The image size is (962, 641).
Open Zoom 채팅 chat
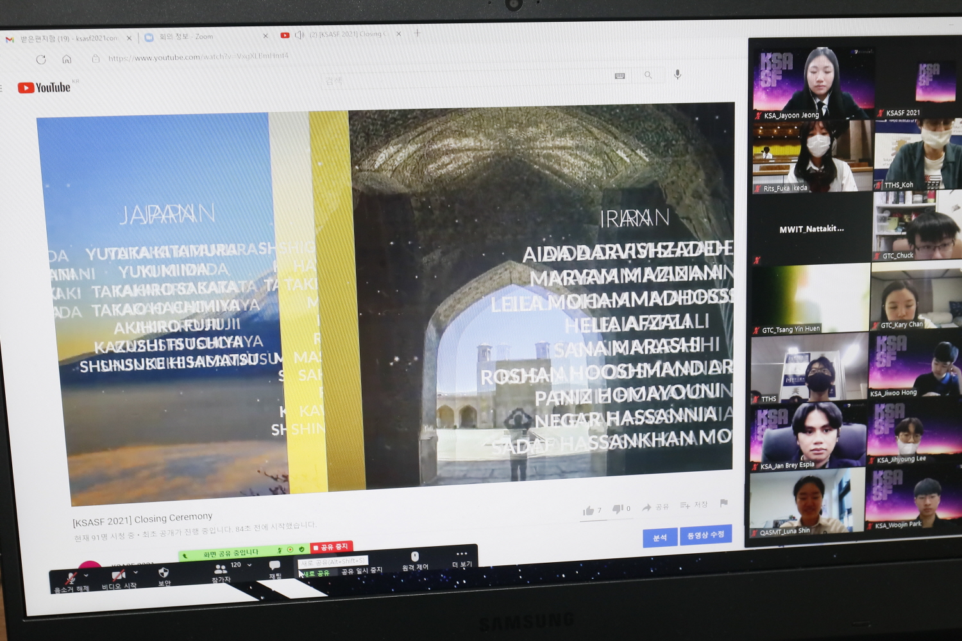(x=274, y=570)
